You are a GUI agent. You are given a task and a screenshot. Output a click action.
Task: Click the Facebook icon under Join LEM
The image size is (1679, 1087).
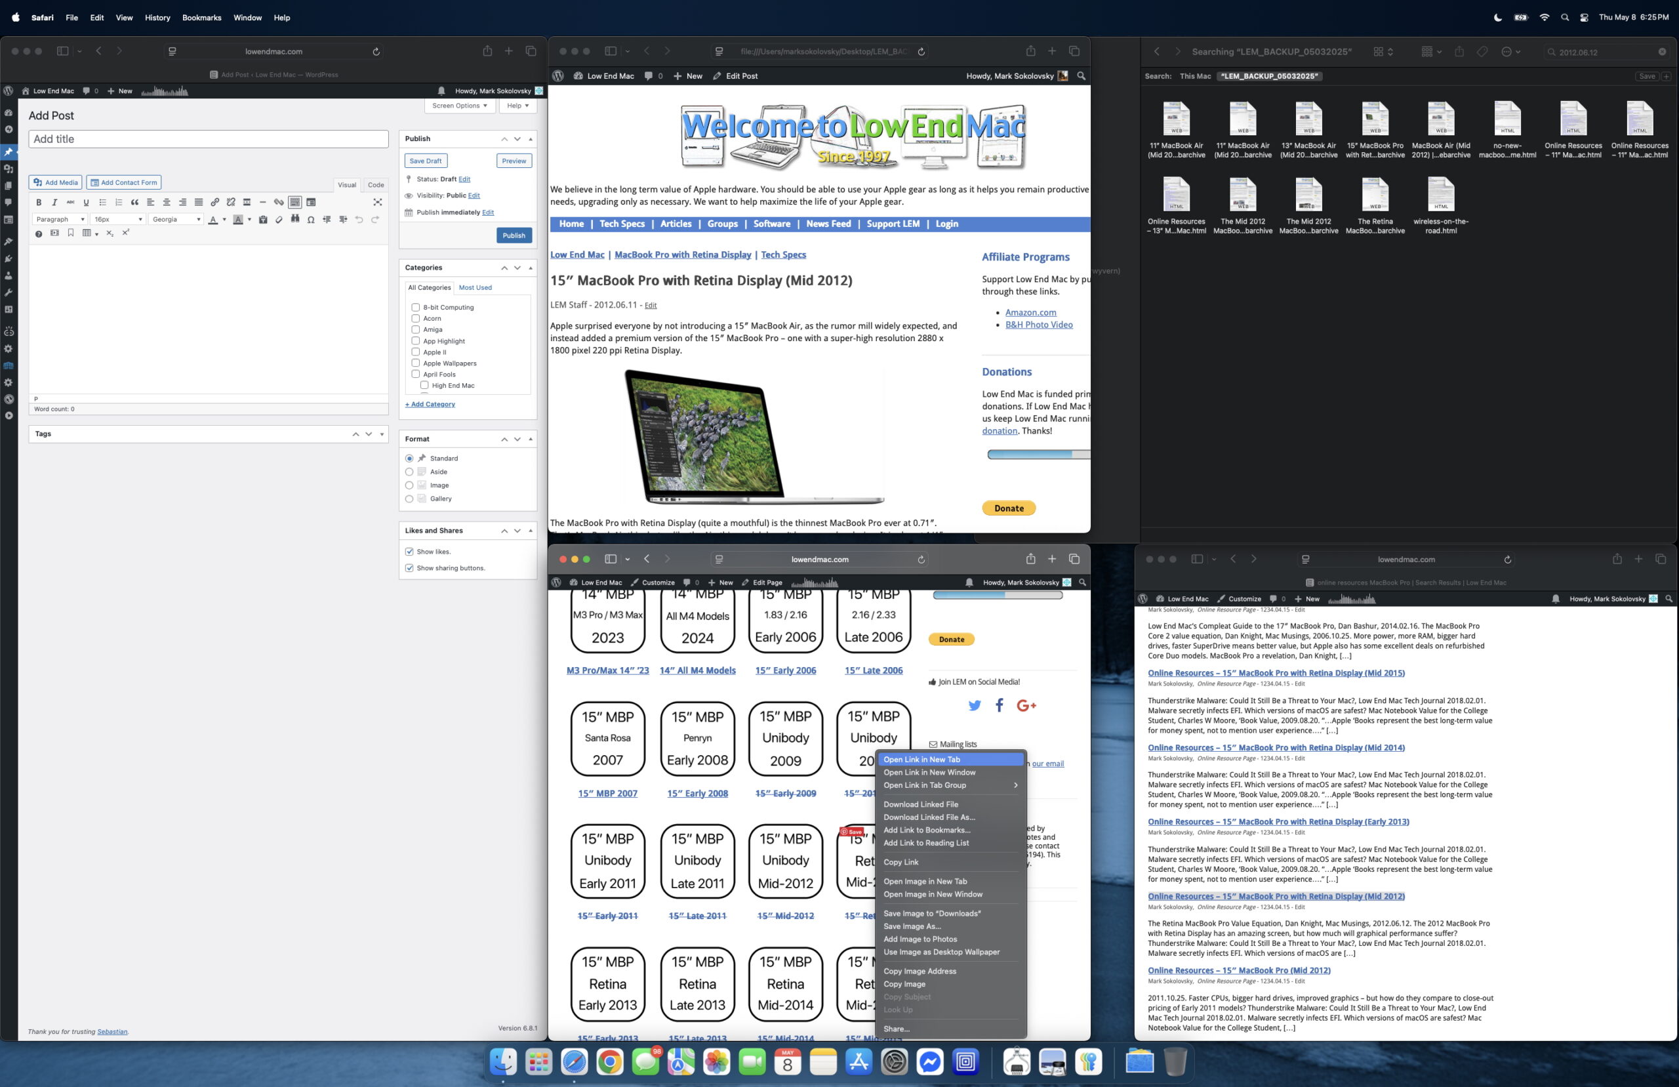[999, 705]
